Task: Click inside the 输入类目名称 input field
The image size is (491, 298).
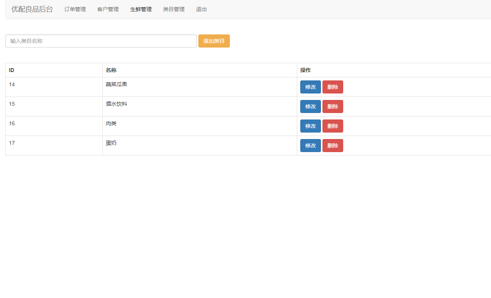Action: [x=101, y=41]
